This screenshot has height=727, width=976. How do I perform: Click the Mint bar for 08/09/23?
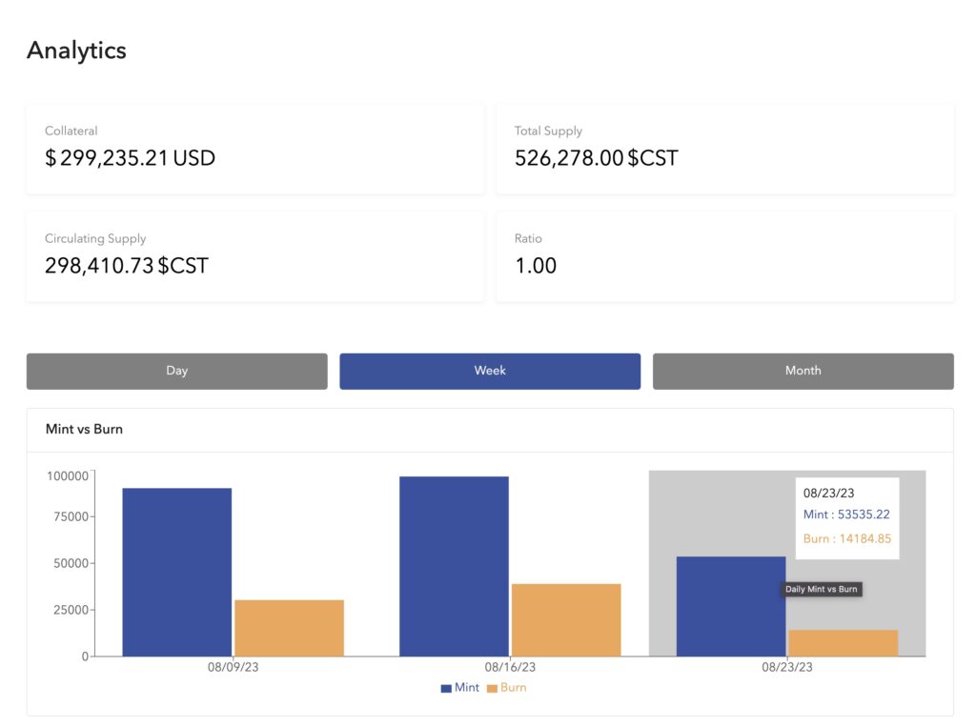click(x=176, y=572)
